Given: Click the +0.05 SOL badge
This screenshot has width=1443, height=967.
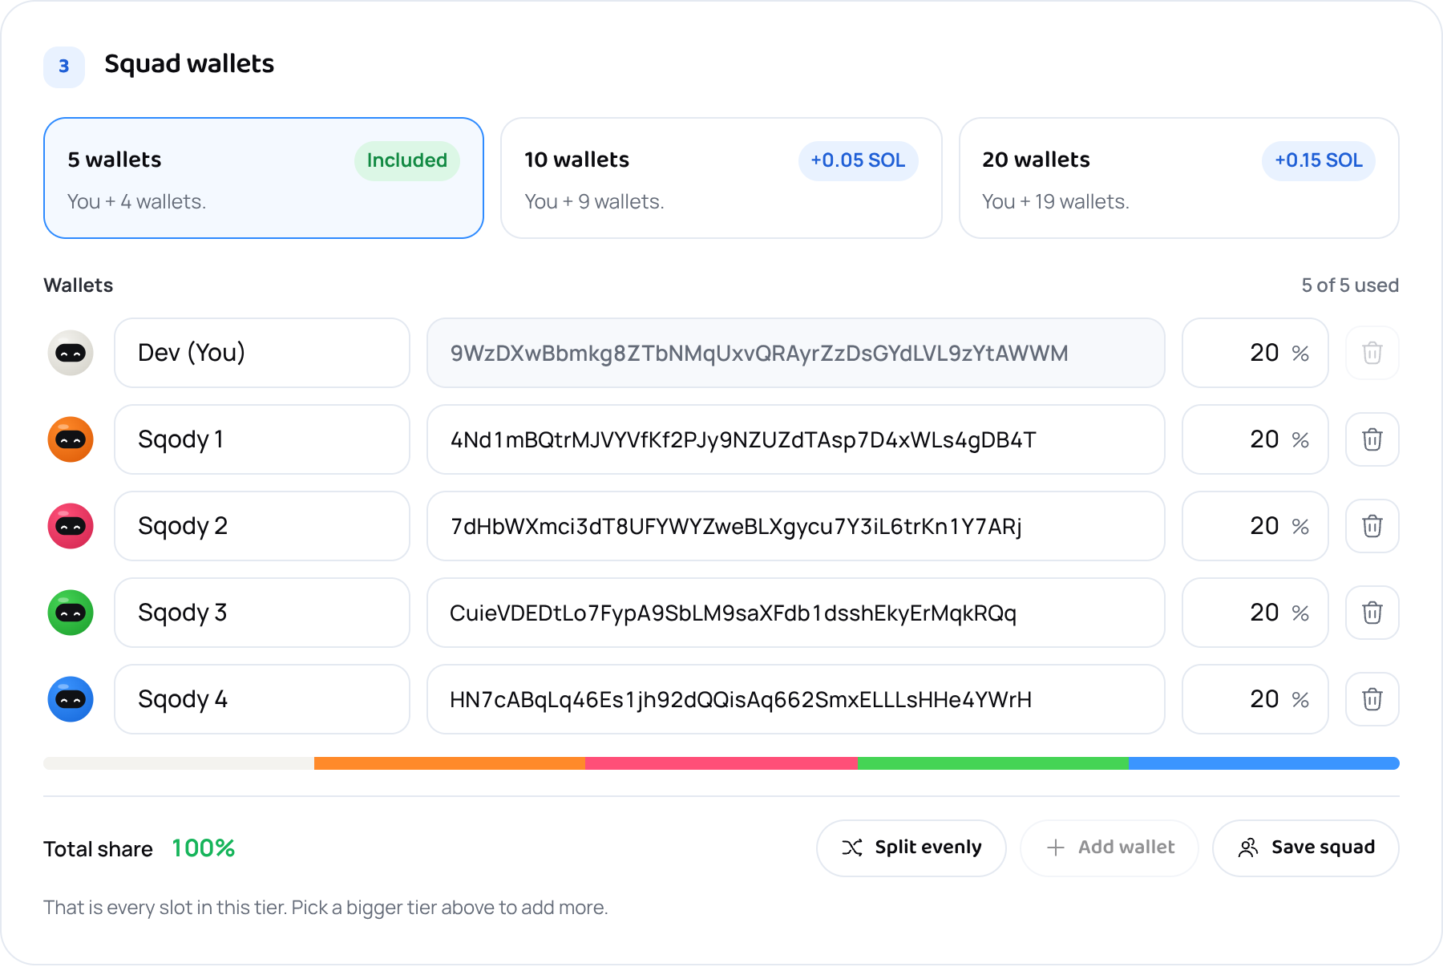Looking at the screenshot, I should point(858,160).
